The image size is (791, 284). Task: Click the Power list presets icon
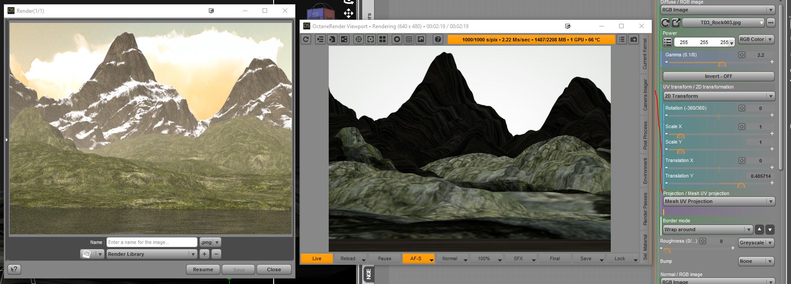pyautogui.click(x=668, y=42)
